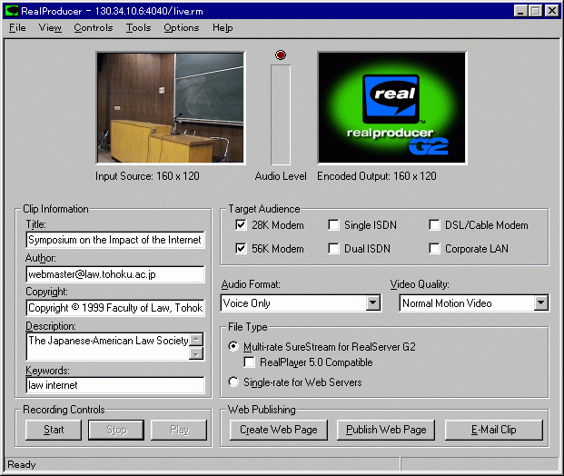Enable the Dual ISDN checkbox

coord(333,249)
